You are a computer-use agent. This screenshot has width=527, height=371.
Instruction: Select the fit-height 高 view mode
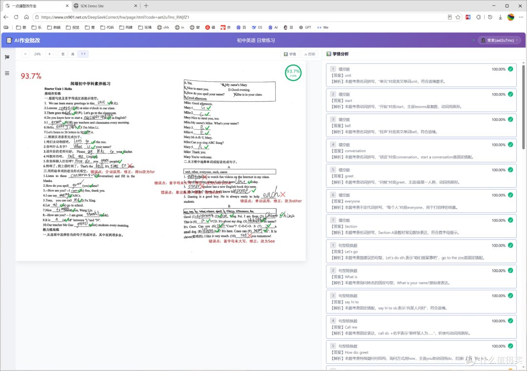pos(73,54)
